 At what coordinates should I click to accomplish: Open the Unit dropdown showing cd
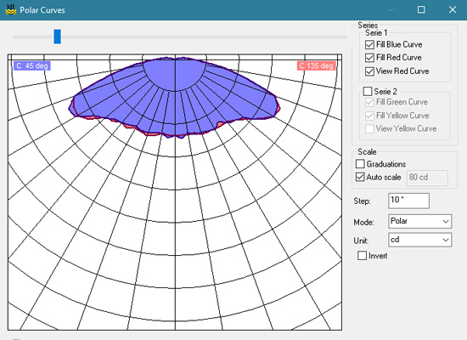click(x=419, y=240)
